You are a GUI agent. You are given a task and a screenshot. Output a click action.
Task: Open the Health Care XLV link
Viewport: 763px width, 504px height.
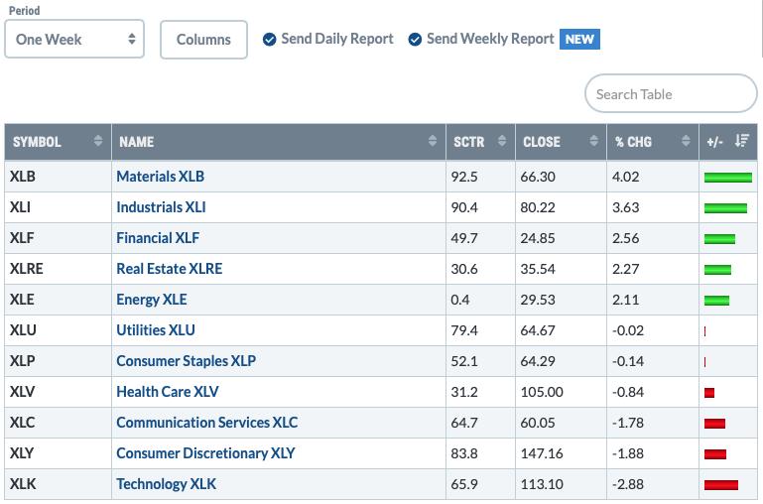(x=168, y=392)
